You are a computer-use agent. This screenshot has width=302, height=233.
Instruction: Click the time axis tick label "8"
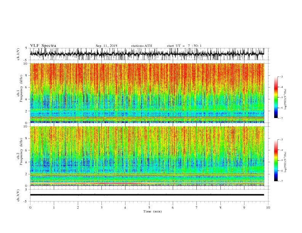coord(220,207)
